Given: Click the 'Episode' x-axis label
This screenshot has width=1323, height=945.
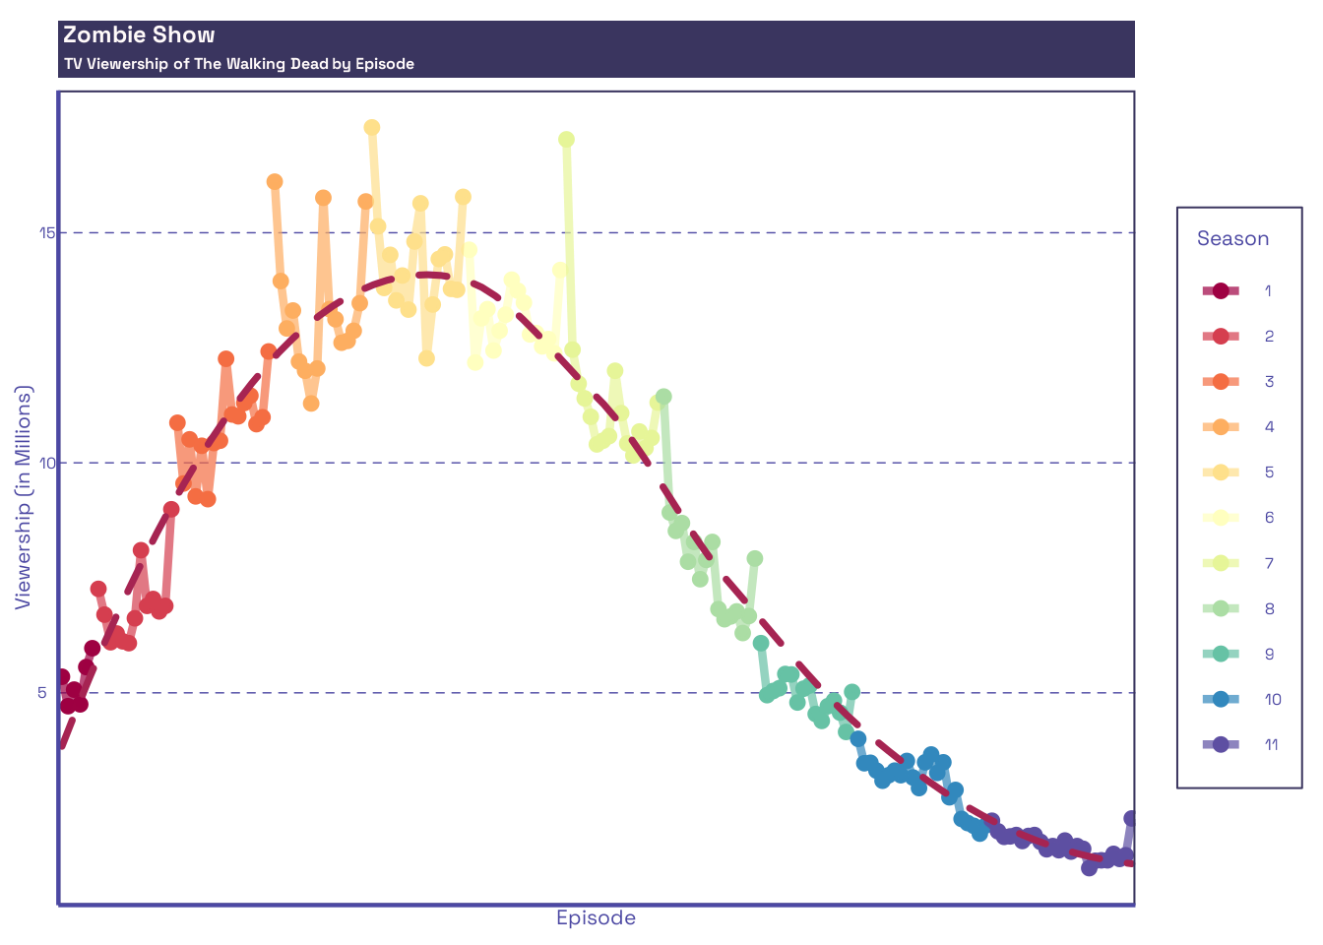Looking at the screenshot, I should tap(596, 918).
